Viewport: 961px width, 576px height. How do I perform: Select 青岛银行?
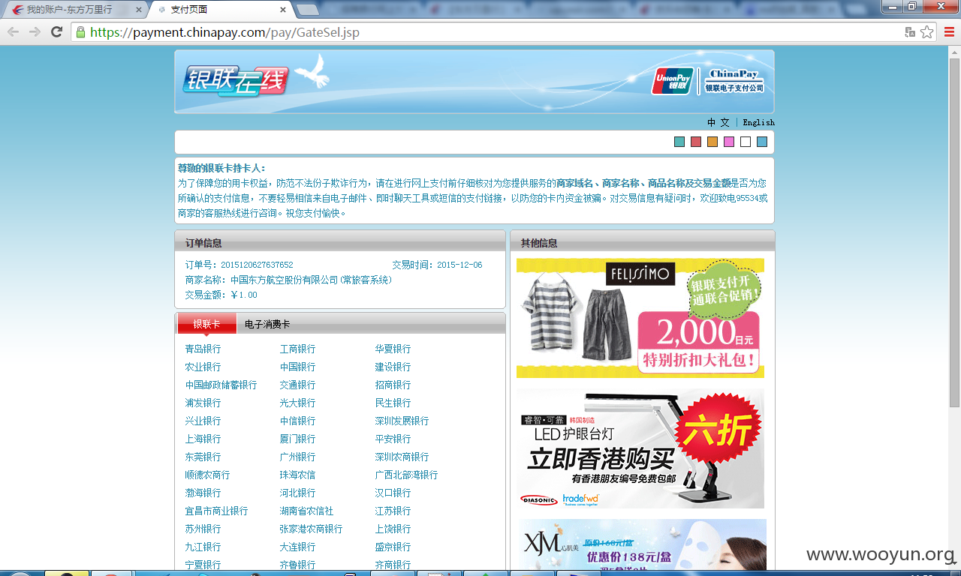(203, 349)
